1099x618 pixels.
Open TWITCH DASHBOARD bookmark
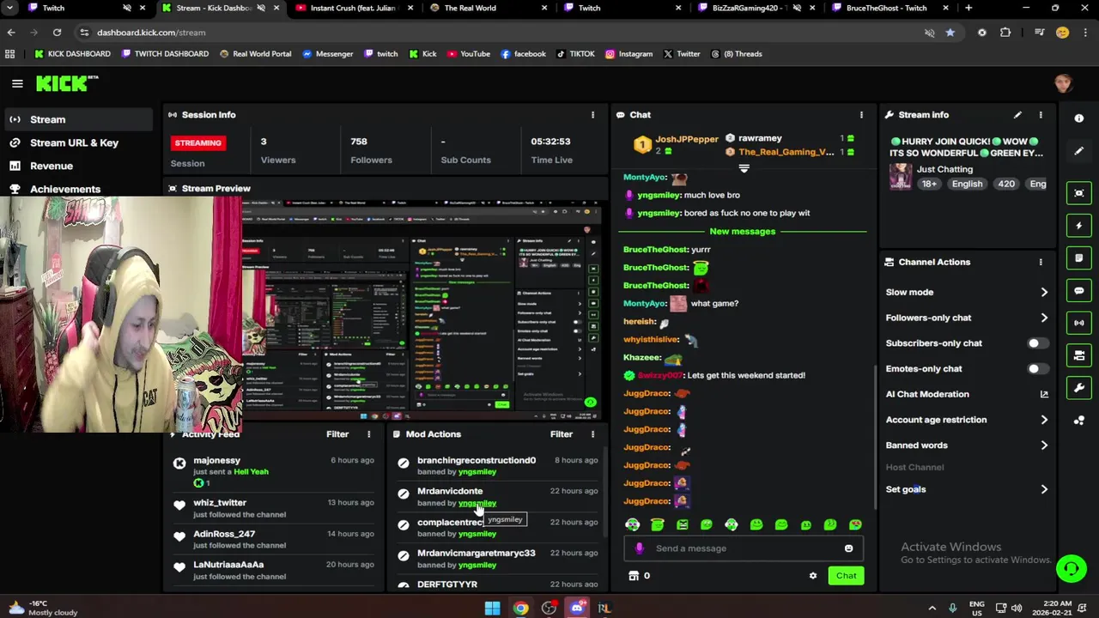(x=165, y=54)
